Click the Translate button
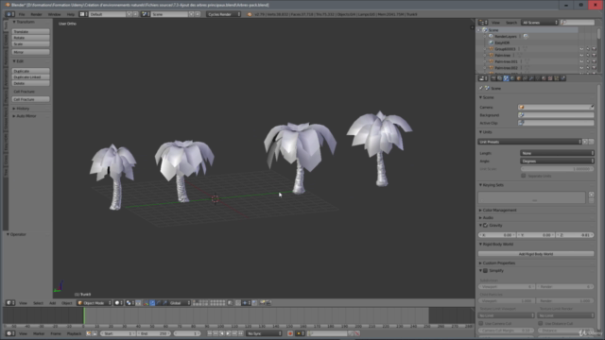 click(31, 31)
